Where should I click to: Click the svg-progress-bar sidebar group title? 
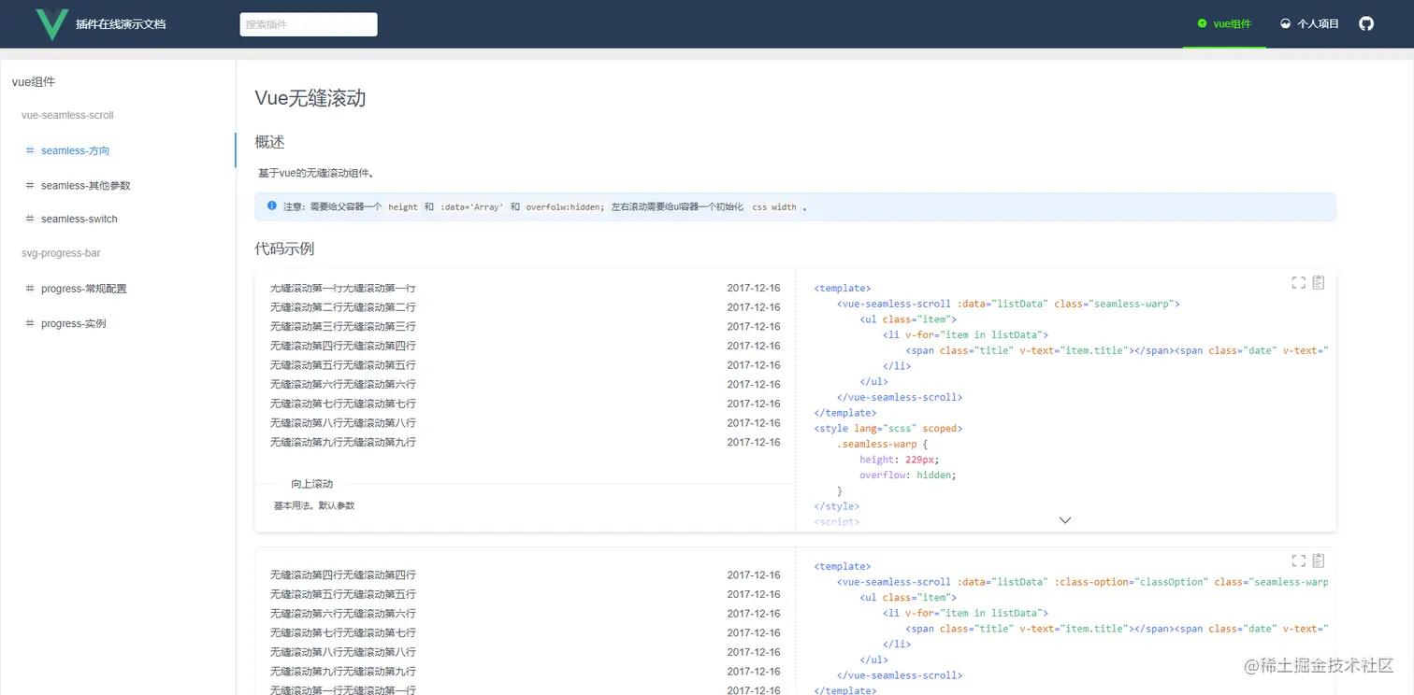click(x=61, y=253)
